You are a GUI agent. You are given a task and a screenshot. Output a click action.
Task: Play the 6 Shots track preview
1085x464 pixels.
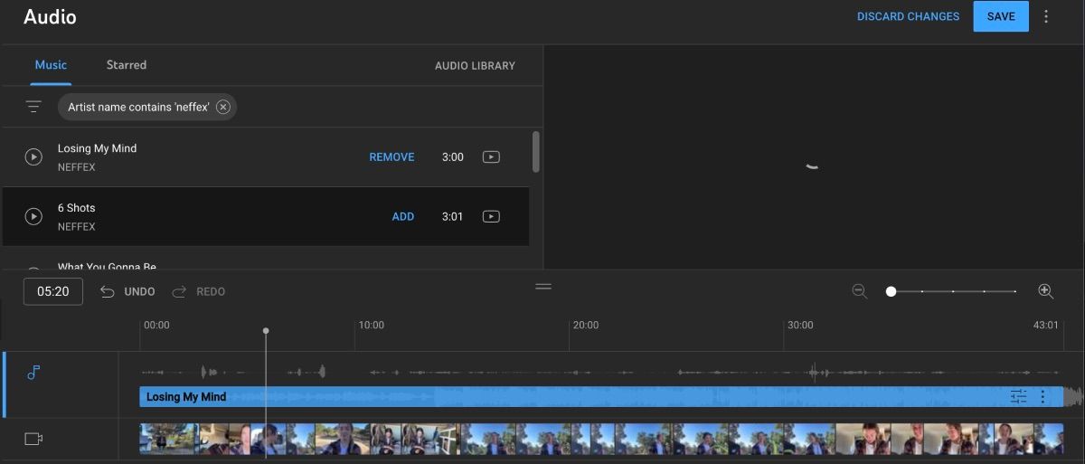[x=33, y=216]
